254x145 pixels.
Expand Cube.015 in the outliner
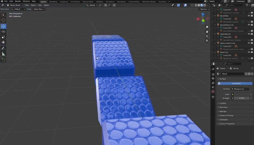point(218,19)
